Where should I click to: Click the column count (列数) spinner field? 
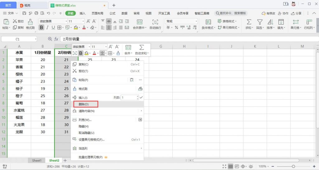click(130, 97)
